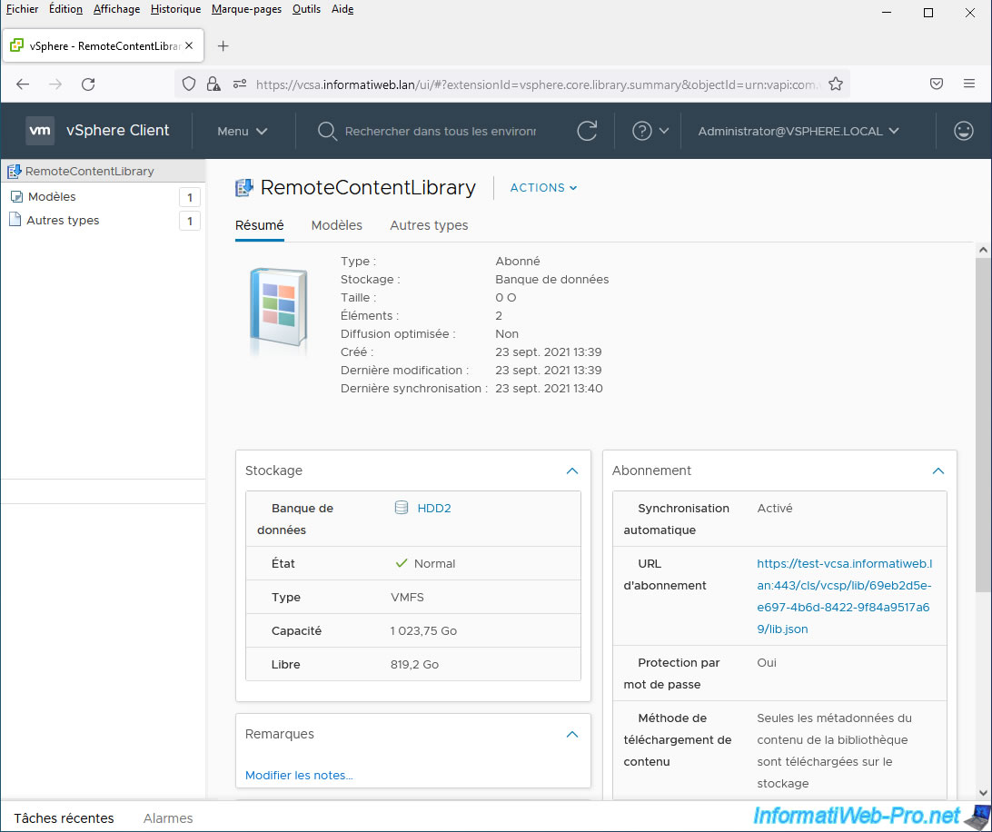Open the HDD2 datastore link
Image resolution: width=992 pixels, height=832 pixels.
[x=433, y=509]
